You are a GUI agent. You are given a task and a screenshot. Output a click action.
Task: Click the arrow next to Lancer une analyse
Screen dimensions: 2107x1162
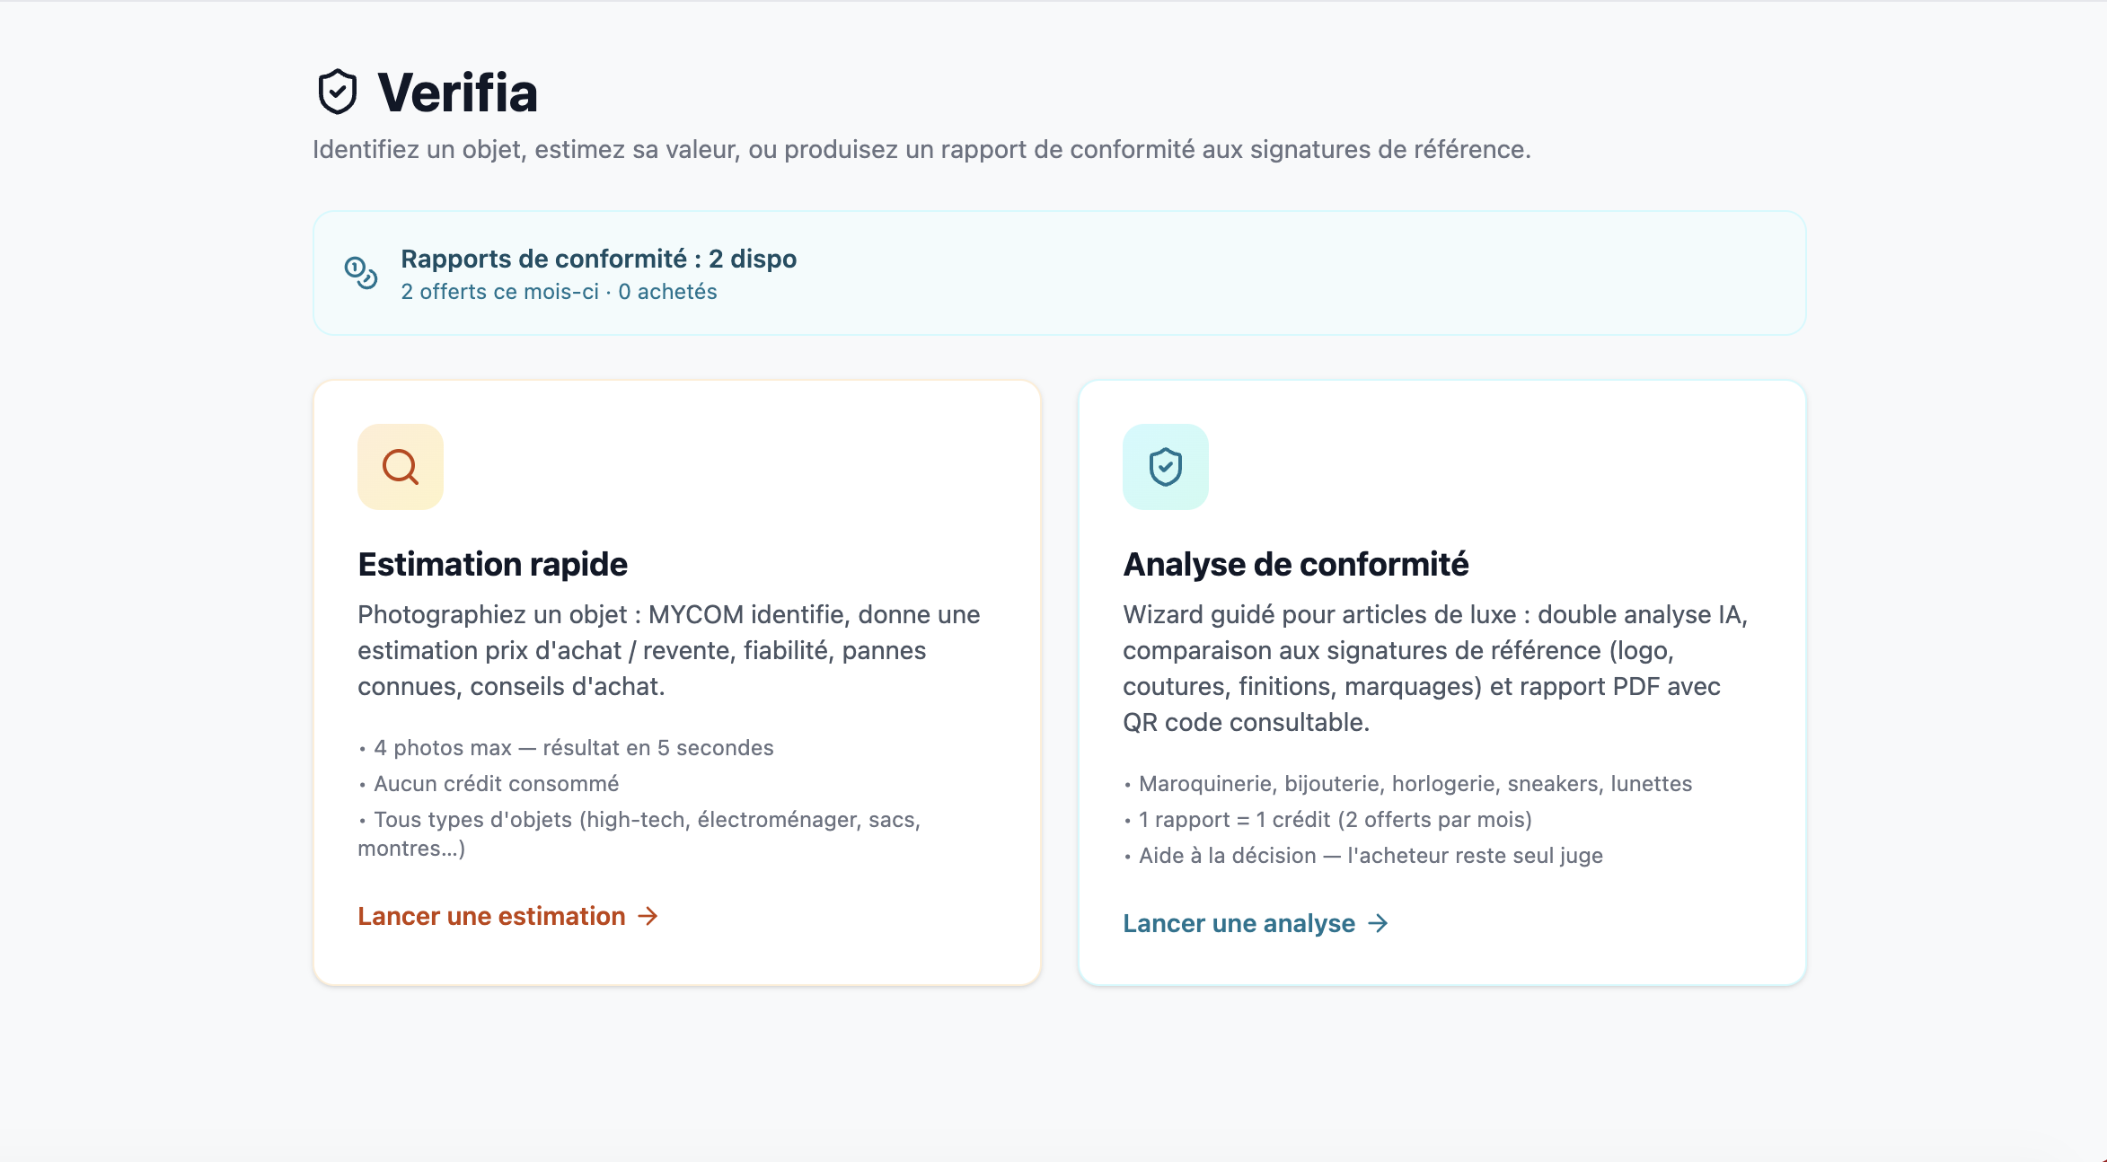click(1378, 923)
